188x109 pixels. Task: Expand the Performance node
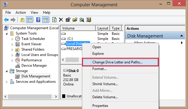(x=12, y=60)
